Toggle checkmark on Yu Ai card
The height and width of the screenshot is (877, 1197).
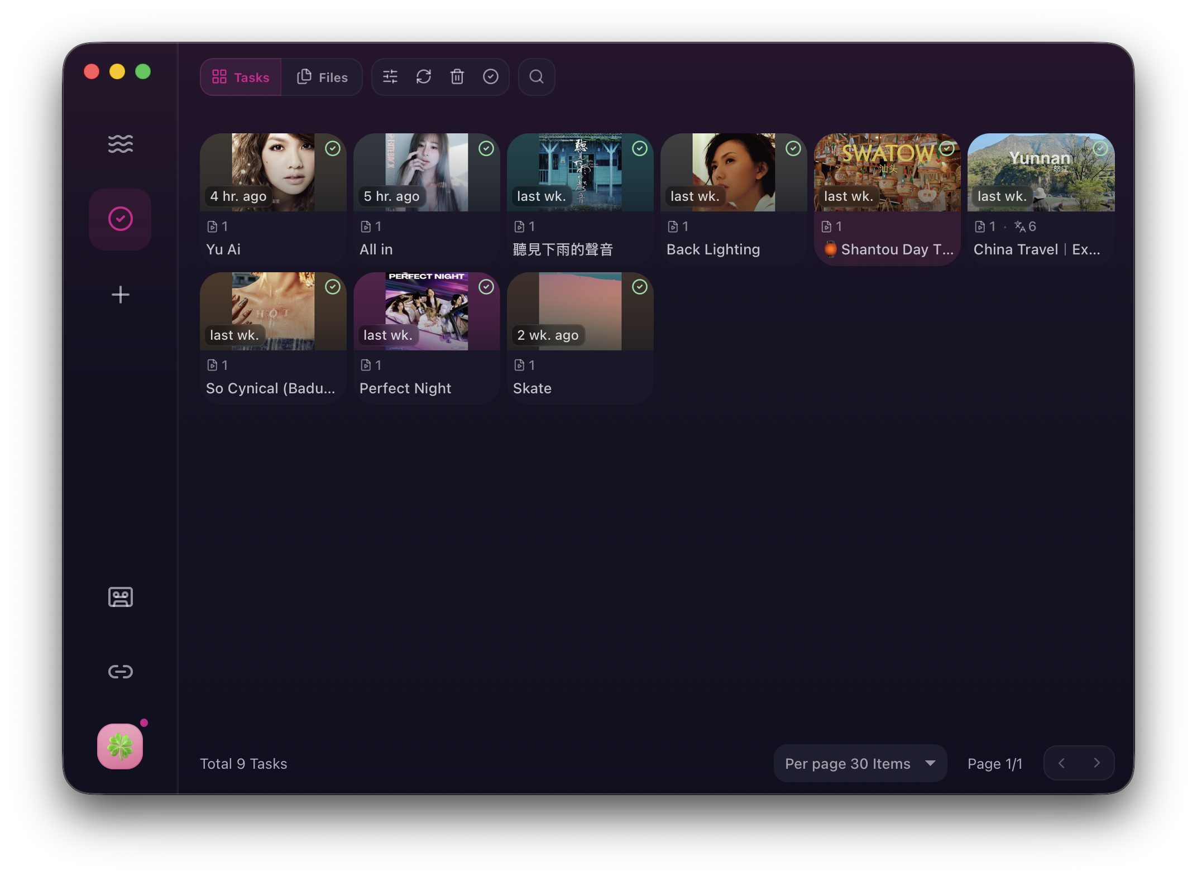pyautogui.click(x=333, y=148)
